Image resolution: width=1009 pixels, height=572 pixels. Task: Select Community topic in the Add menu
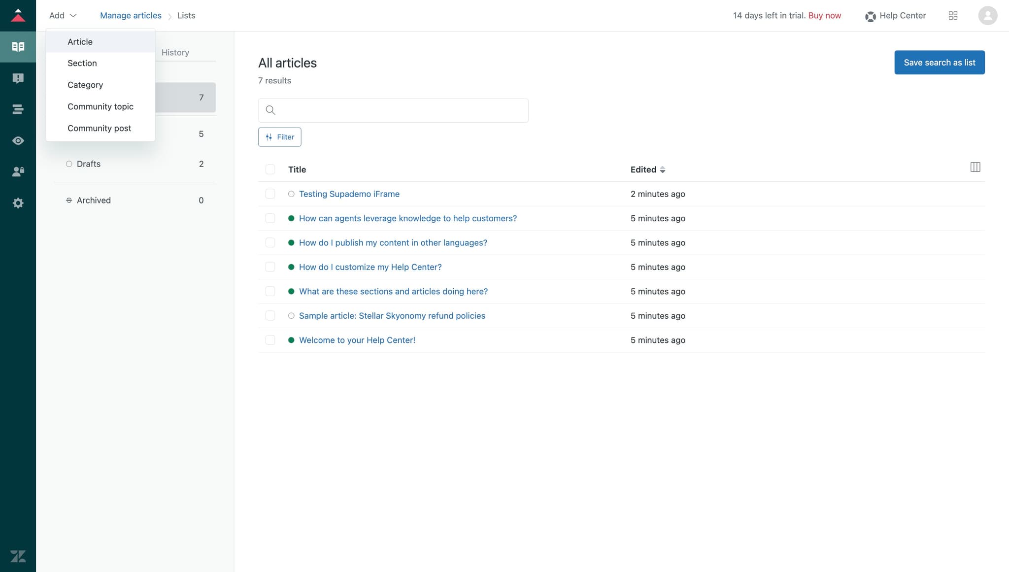tap(101, 106)
